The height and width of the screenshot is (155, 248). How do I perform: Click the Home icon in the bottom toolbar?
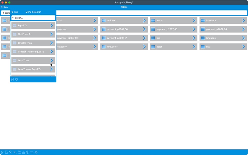click(x=2, y=152)
